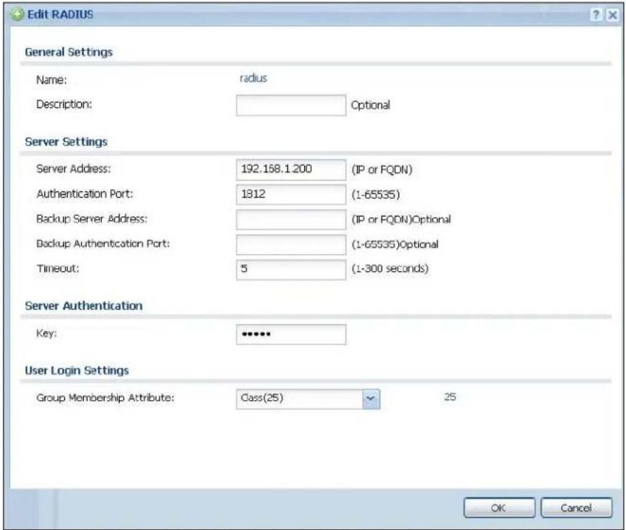
Task: Click the Cancel button
Action: pyautogui.click(x=576, y=507)
